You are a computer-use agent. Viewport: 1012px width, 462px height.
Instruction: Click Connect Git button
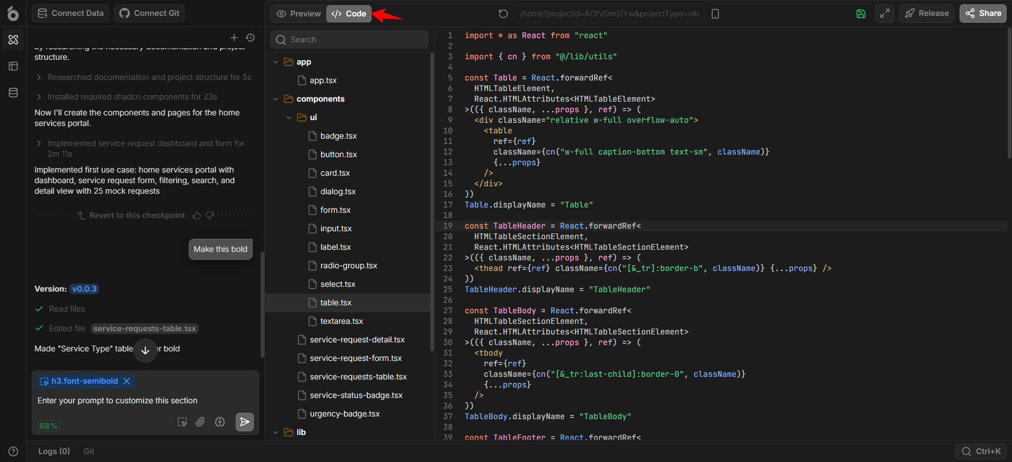click(149, 13)
